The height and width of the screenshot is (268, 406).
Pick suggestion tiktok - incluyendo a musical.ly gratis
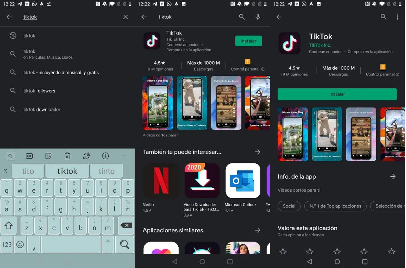(67, 72)
